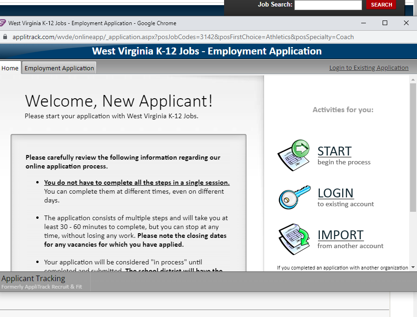Maximize the Employment Application window
The height and width of the screenshot is (317, 417).
384,23
